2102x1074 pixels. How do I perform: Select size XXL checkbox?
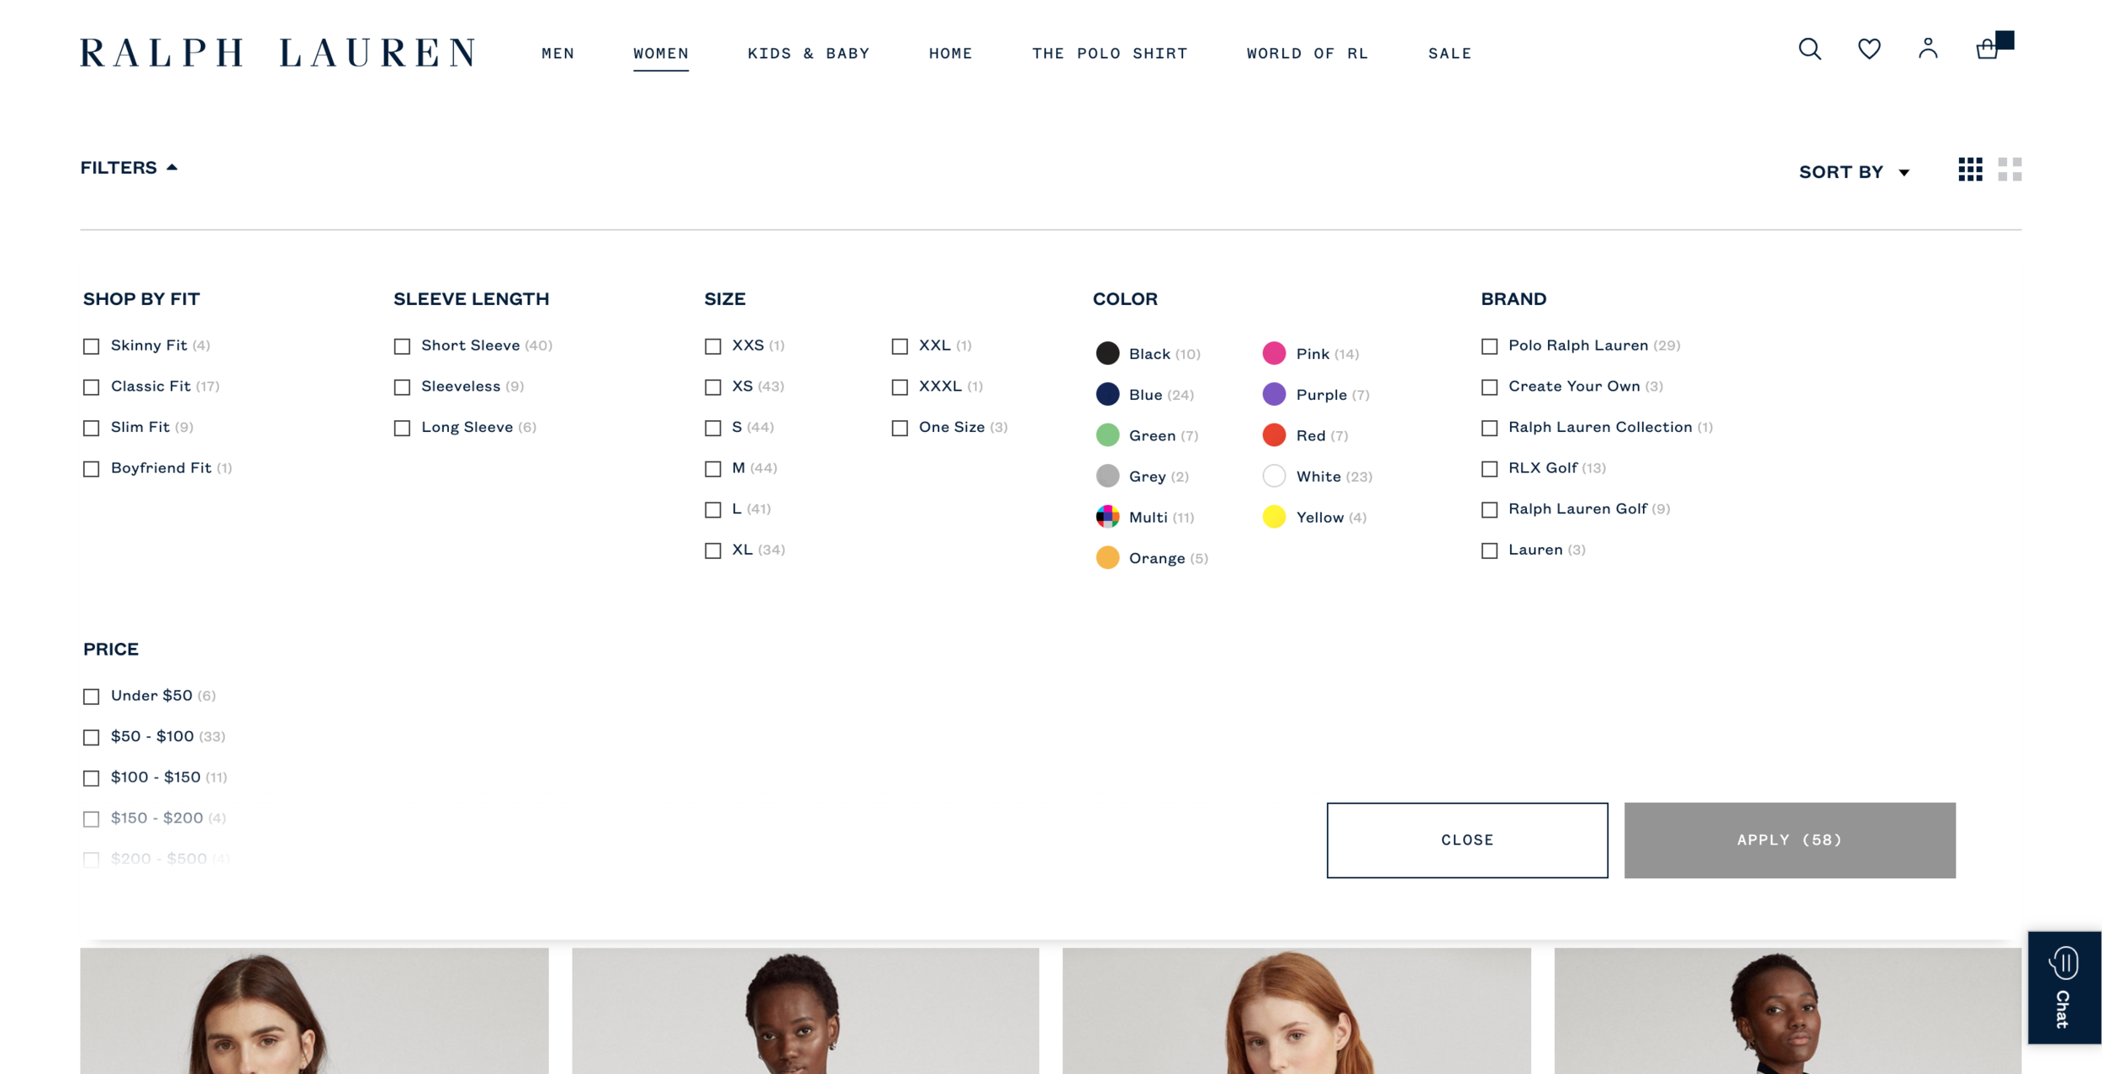pos(900,346)
